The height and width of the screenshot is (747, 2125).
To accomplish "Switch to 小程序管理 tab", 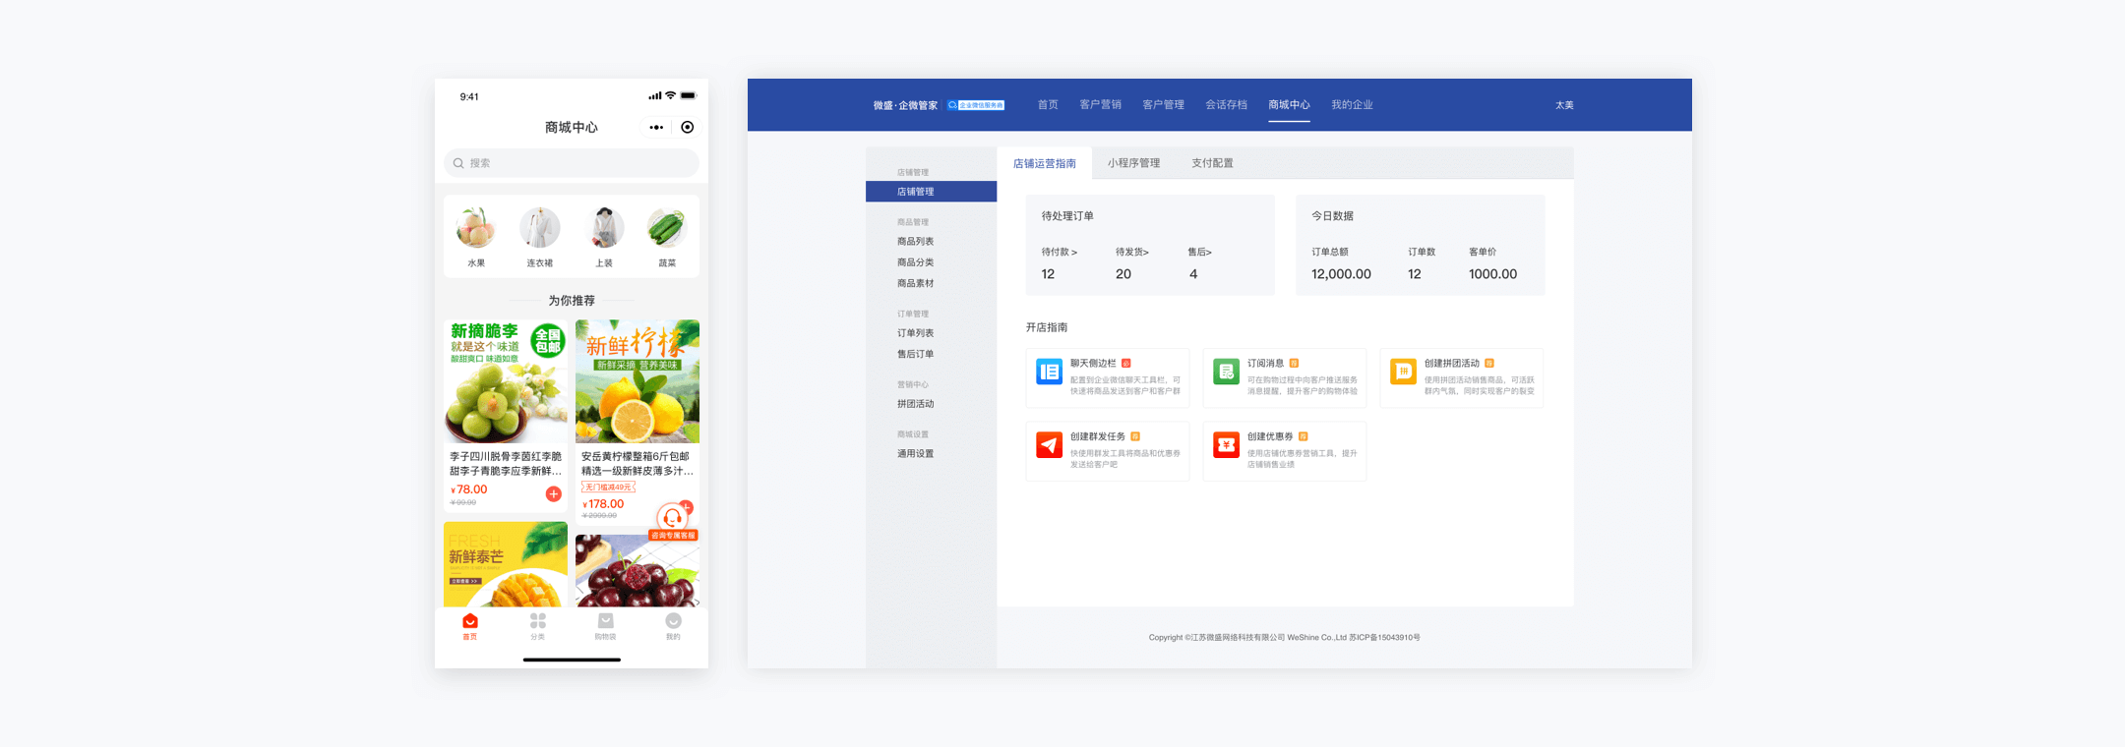I will click(1133, 163).
